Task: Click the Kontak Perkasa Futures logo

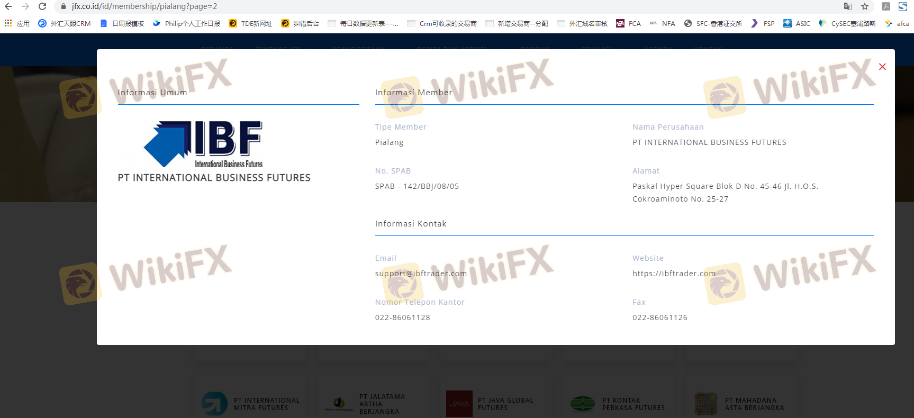Action: [x=583, y=404]
